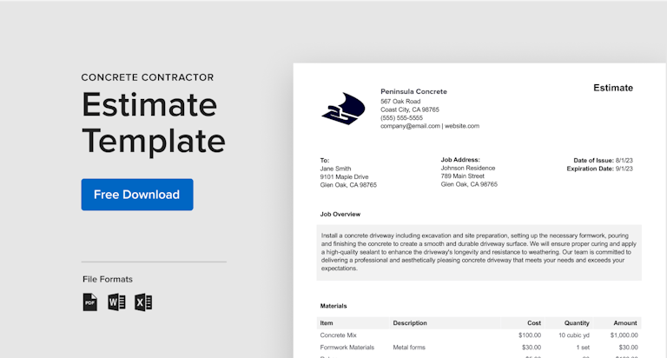
Task: Select the Concrete Mix table row
Action: (x=479, y=335)
